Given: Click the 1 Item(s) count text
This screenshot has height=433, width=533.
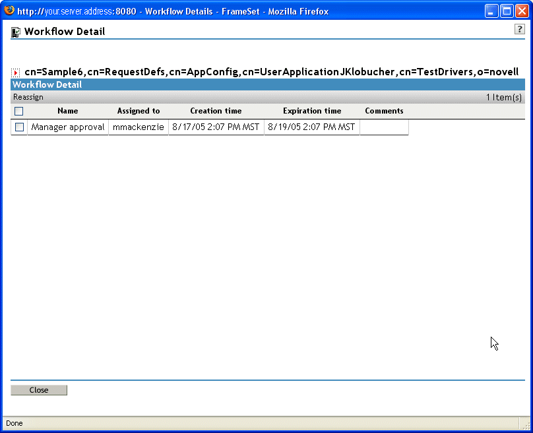Looking at the screenshot, I should (x=504, y=97).
